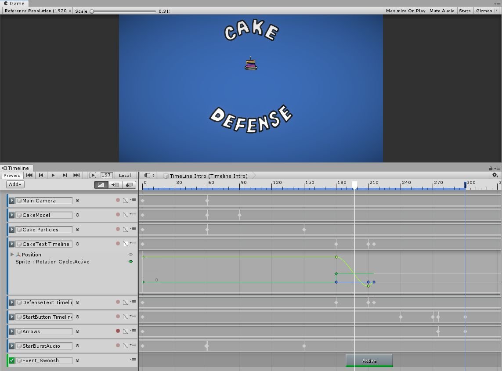Click the timeline end marker near frame 300
The height and width of the screenshot is (371, 502).
[465, 185]
